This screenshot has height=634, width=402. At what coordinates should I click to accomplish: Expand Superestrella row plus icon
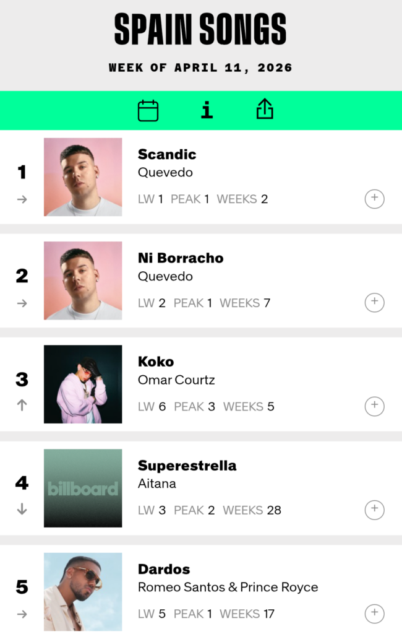[374, 510]
